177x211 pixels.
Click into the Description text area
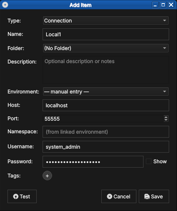(106, 70)
